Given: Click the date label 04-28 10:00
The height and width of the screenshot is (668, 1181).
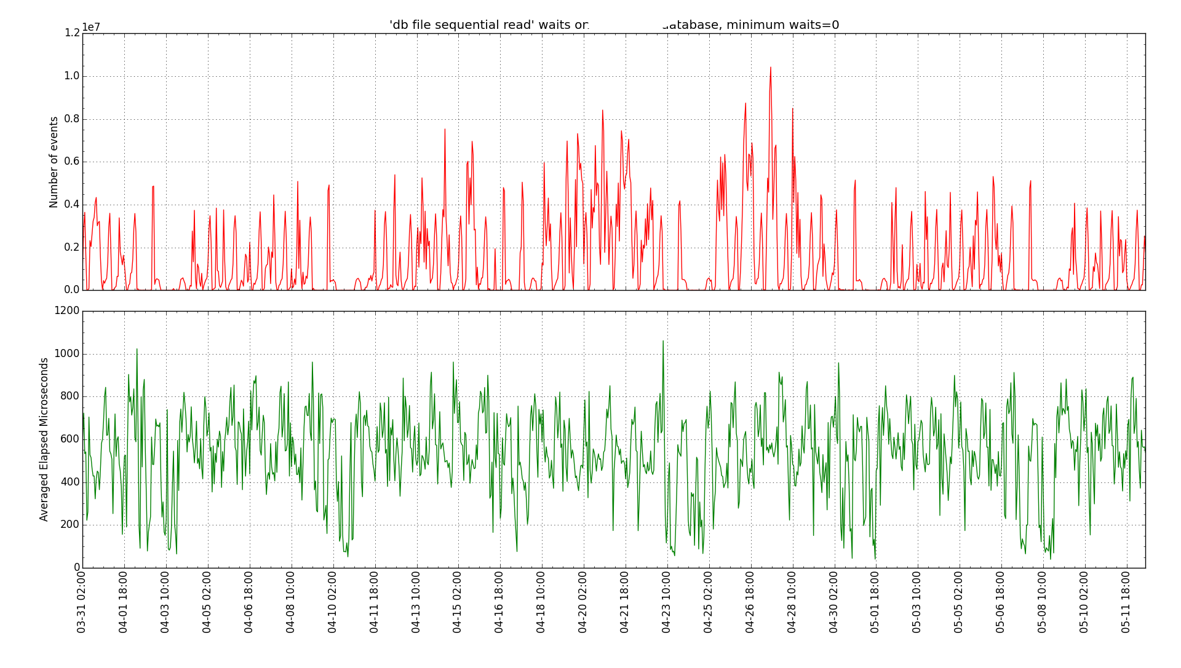Looking at the screenshot, I should [x=792, y=602].
